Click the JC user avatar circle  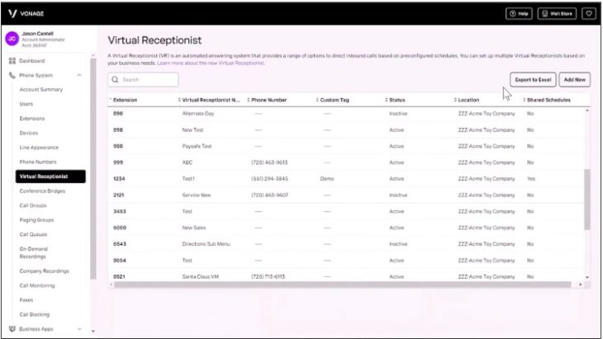tap(12, 37)
